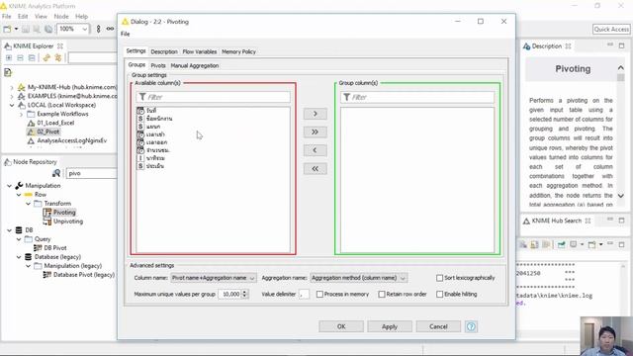Click the Node Repository search box

(x=92, y=173)
